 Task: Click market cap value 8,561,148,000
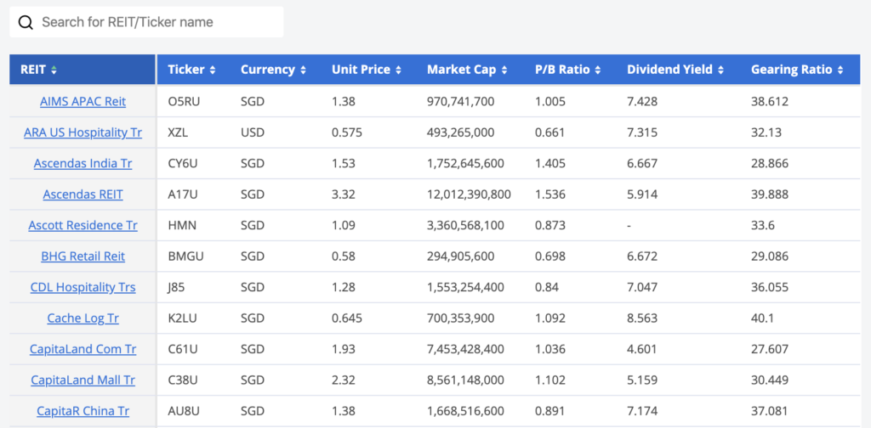465,380
